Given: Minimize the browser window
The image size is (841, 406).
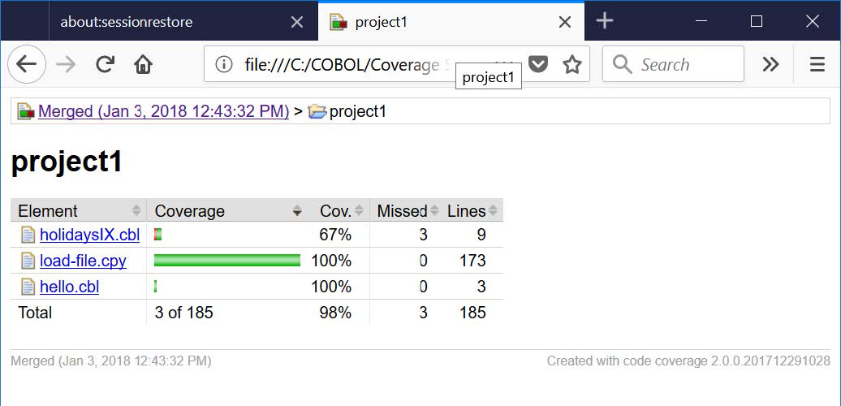Looking at the screenshot, I should point(701,21).
